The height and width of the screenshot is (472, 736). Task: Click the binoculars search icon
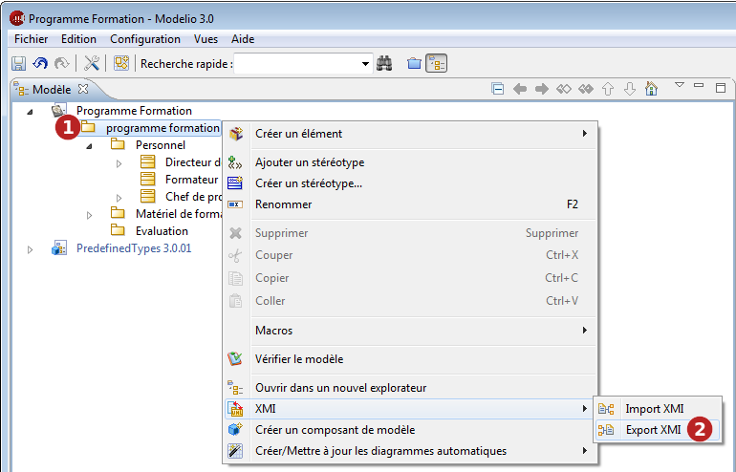[x=384, y=63]
